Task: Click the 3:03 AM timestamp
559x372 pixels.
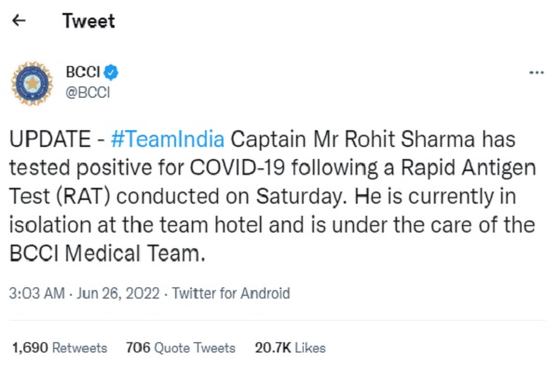Action: pos(38,294)
